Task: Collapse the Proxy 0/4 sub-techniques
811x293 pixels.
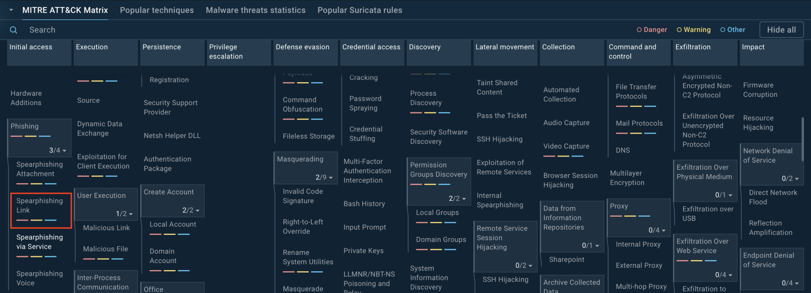Action: pos(664,231)
